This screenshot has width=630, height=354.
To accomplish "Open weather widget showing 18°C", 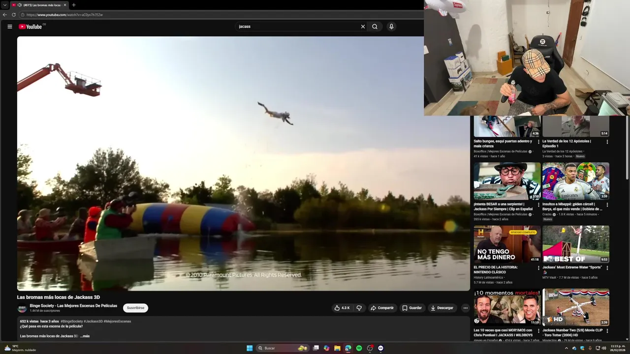I will [x=20, y=348].
